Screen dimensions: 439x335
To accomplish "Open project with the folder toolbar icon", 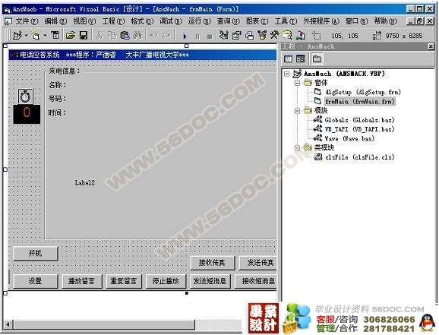I will (71, 36).
